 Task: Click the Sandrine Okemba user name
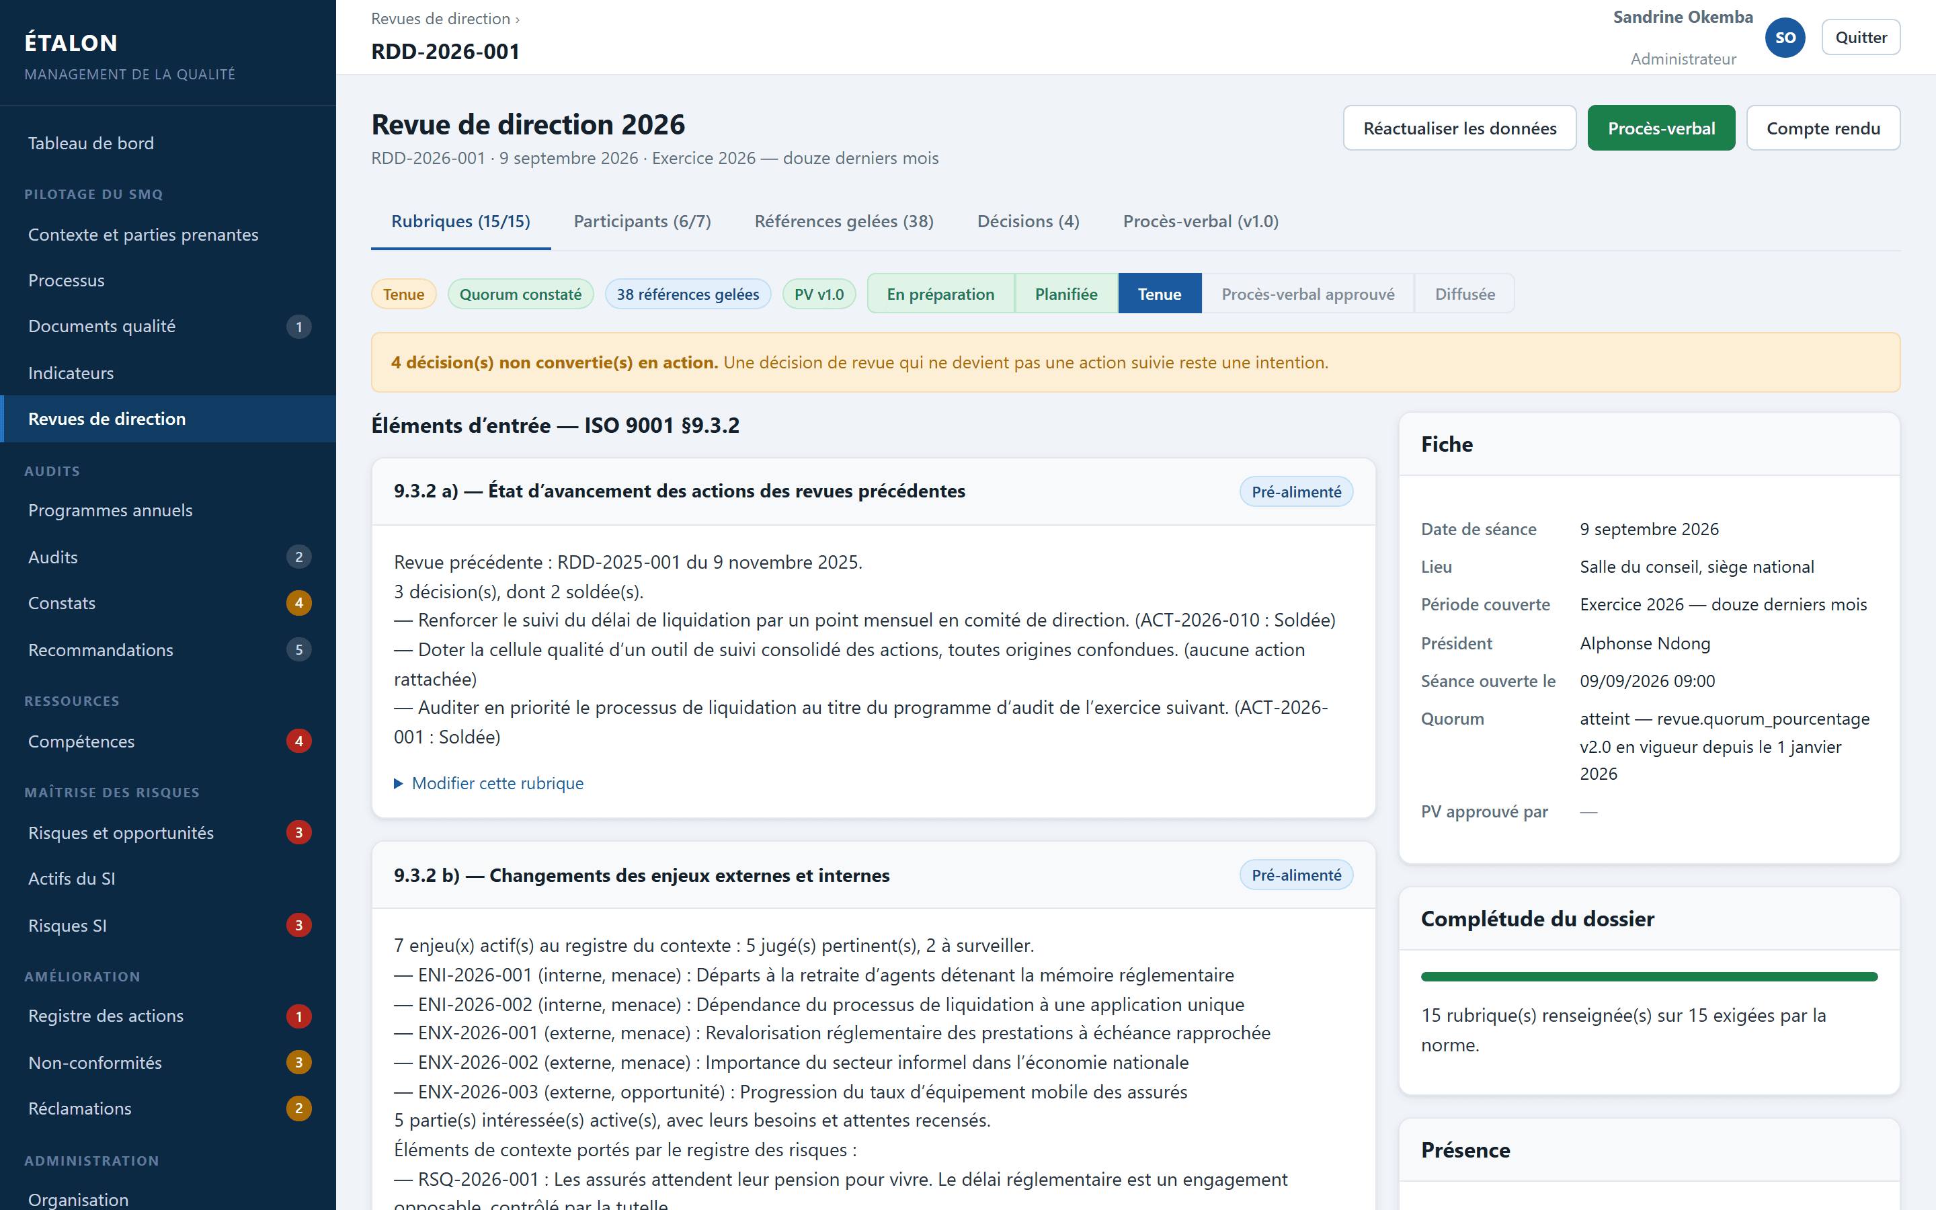click(1683, 17)
